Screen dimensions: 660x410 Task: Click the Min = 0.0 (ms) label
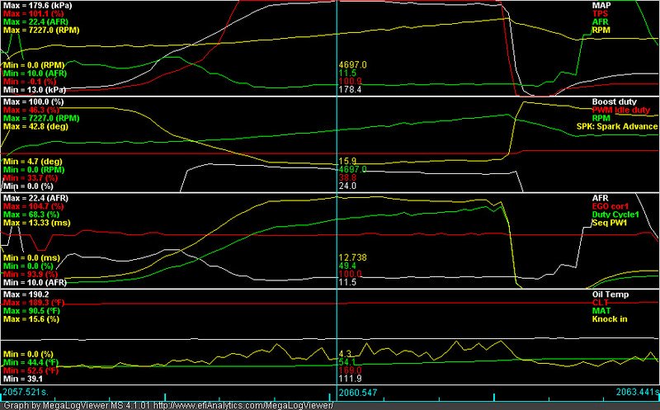32,258
